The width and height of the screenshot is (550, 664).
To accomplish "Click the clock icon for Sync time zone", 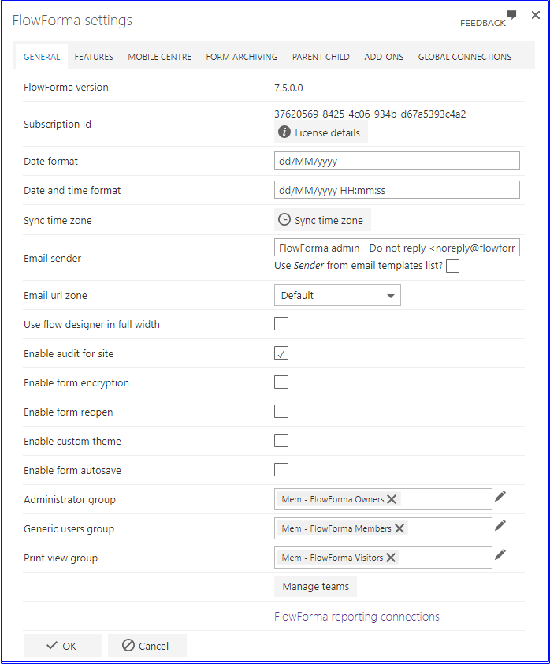I will pyautogui.click(x=284, y=219).
